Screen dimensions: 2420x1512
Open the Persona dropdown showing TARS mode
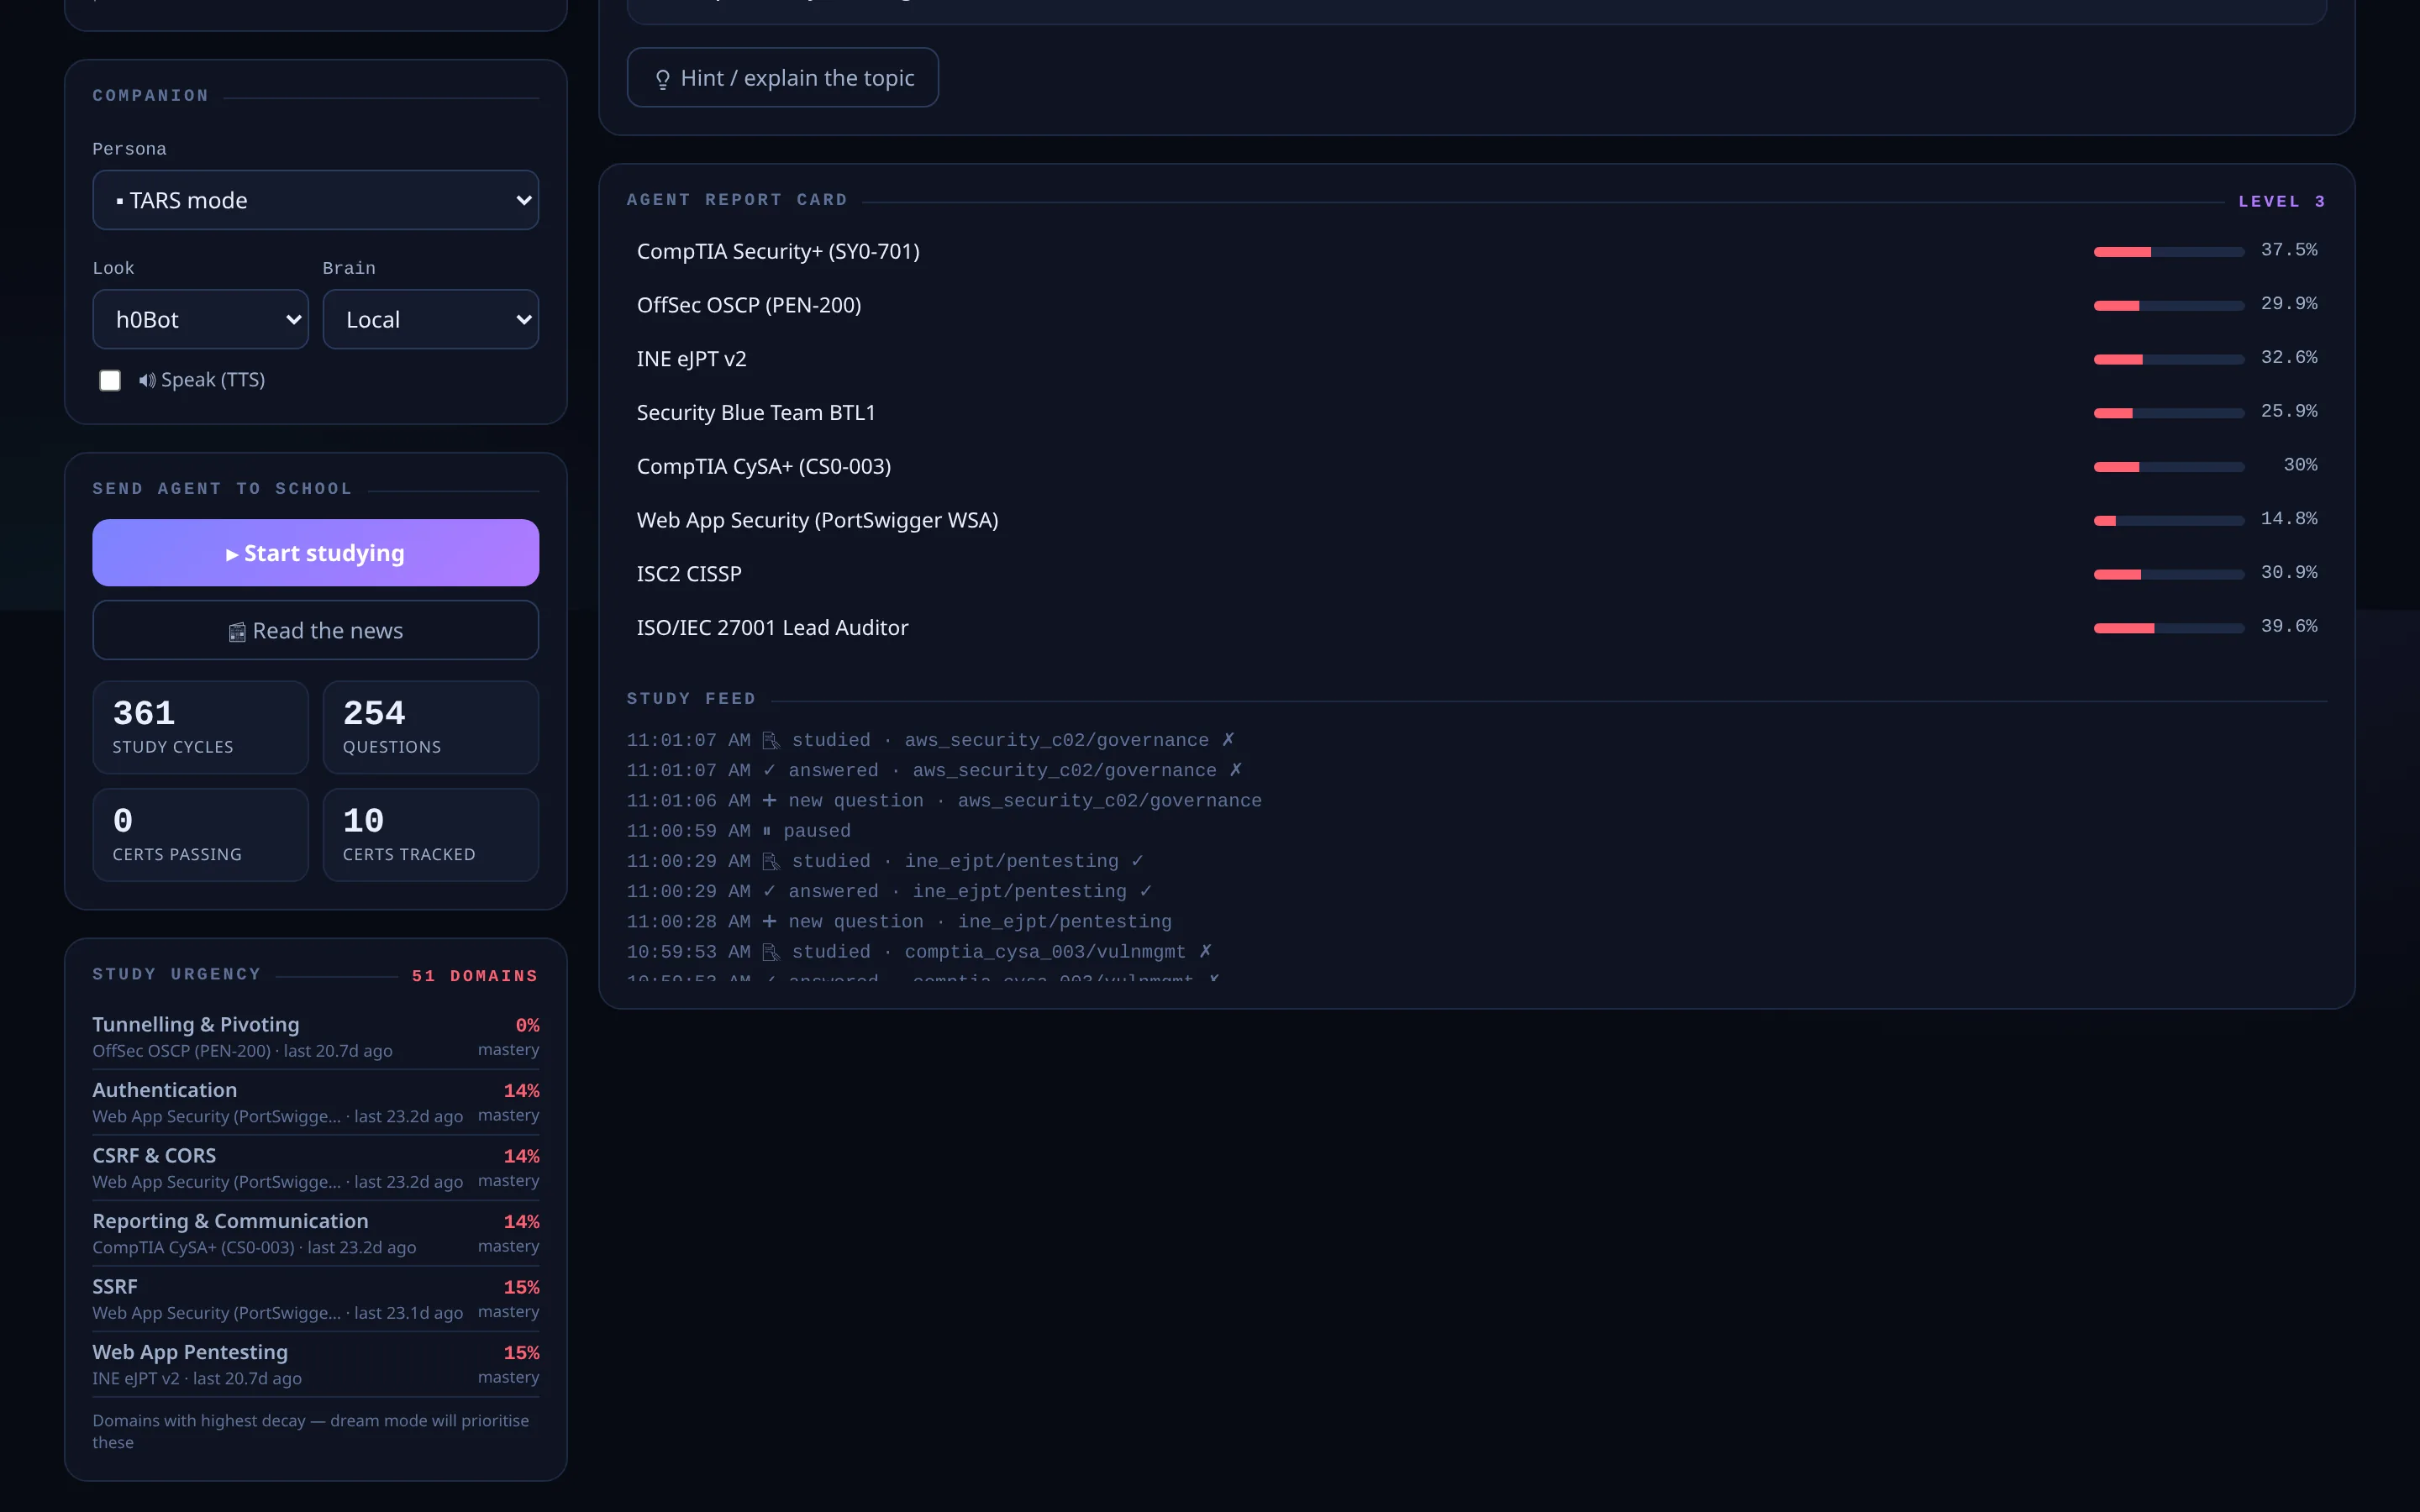(316, 200)
